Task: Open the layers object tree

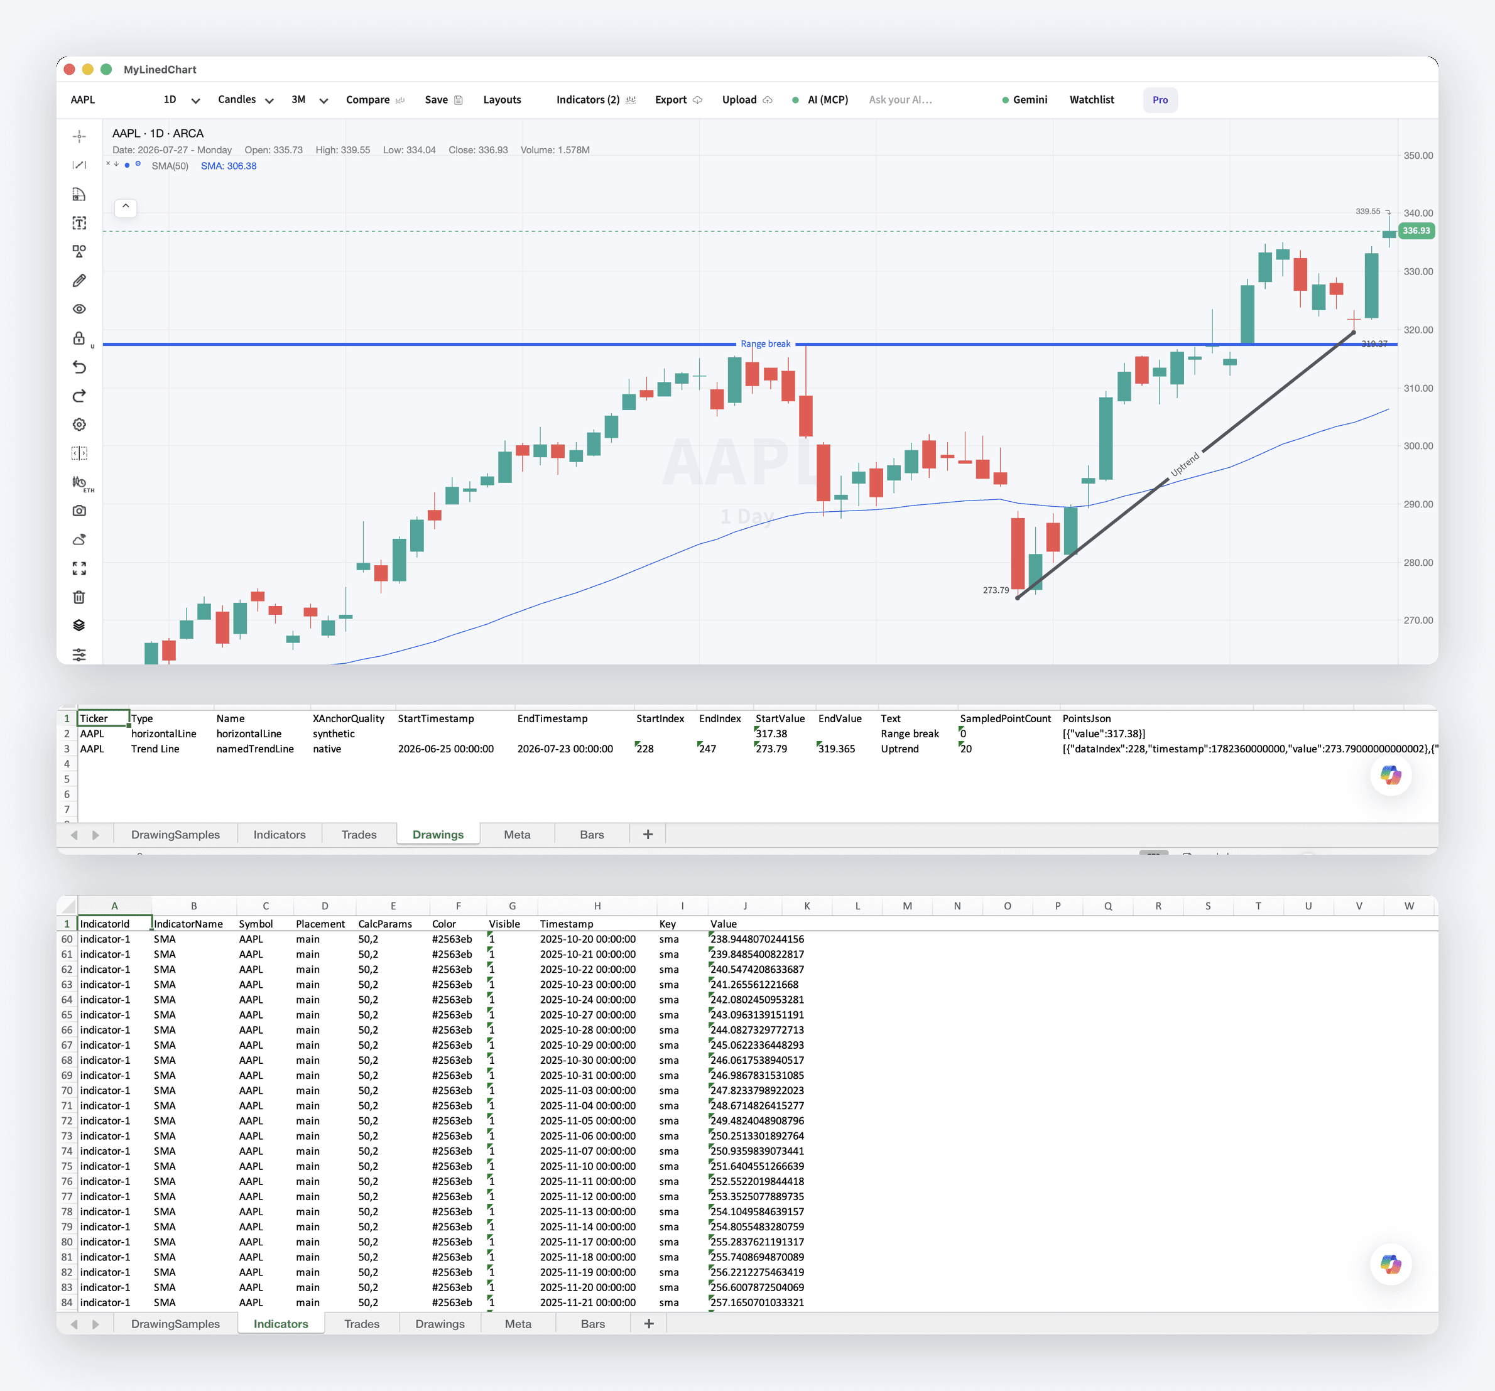Action: (79, 625)
